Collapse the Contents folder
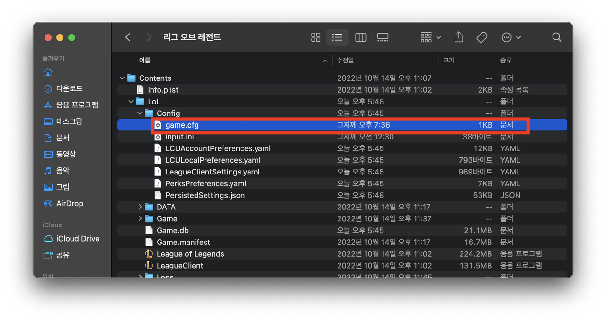The height and width of the screenshot is (321, 606). coord(122,78)
